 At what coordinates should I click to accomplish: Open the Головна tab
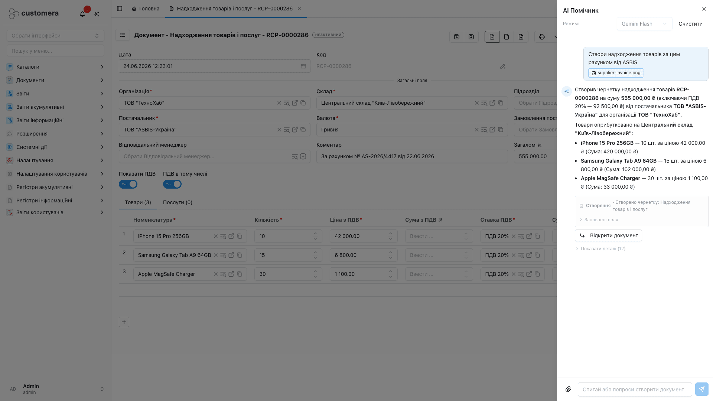[x=146, y=9]
